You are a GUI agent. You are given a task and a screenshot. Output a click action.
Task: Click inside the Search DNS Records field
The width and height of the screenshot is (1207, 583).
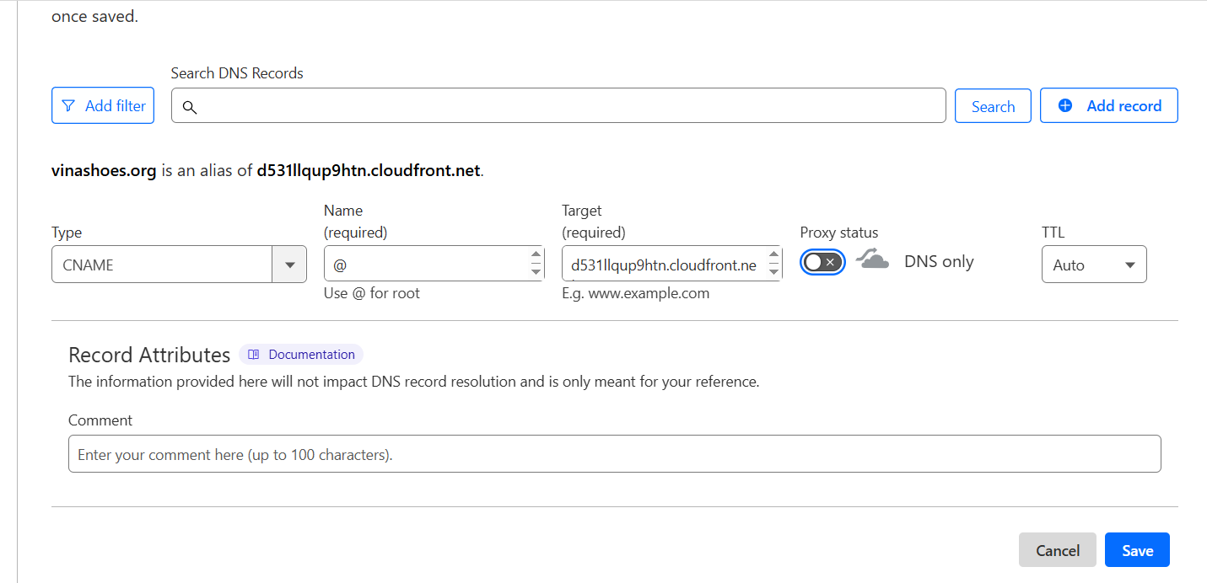coord(557,105)
